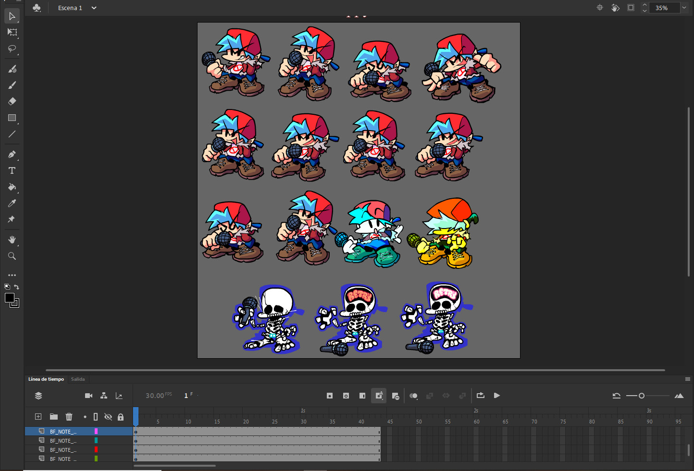Delete layer using the trash icon
This screenshot has height=471, width=694.
tap(69, 417)
